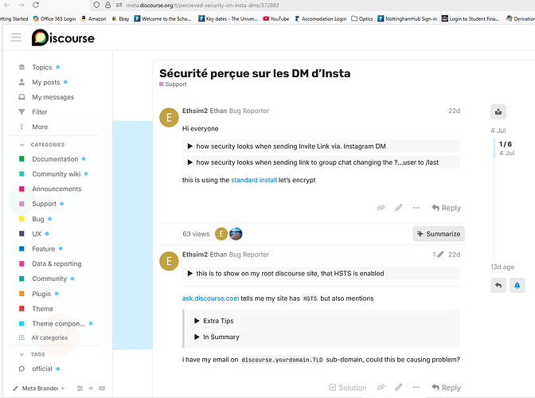The height and width of the screenshot is (398, 535).
Task: Open Filter in the sidebar
Action: (x=40, y=112)
